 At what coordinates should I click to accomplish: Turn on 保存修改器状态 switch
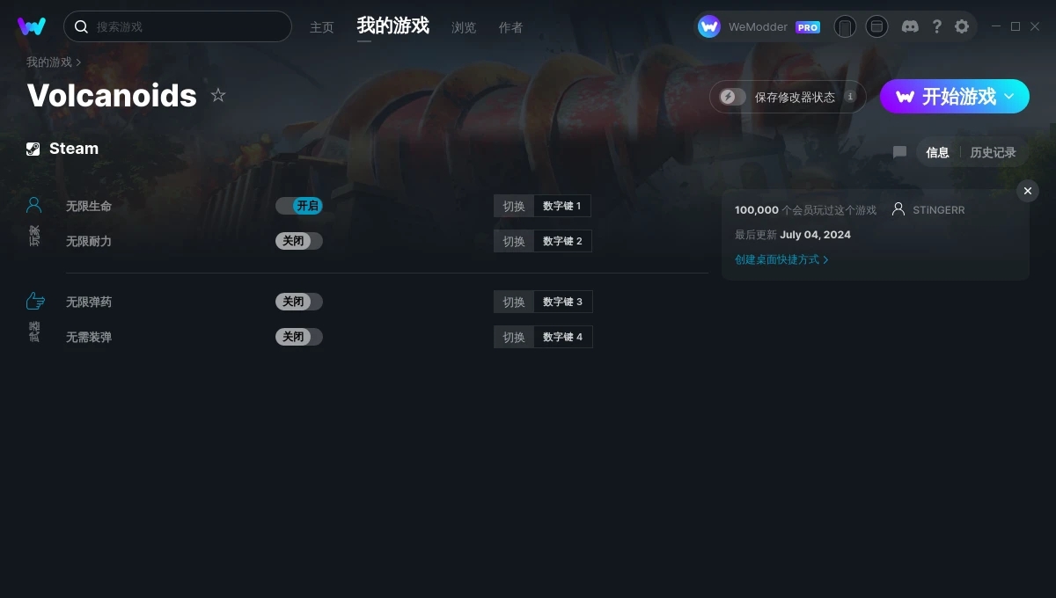(x=732, y=97)
